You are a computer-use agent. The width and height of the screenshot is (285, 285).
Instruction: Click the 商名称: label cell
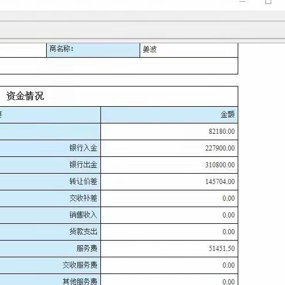tap(93, 50)
